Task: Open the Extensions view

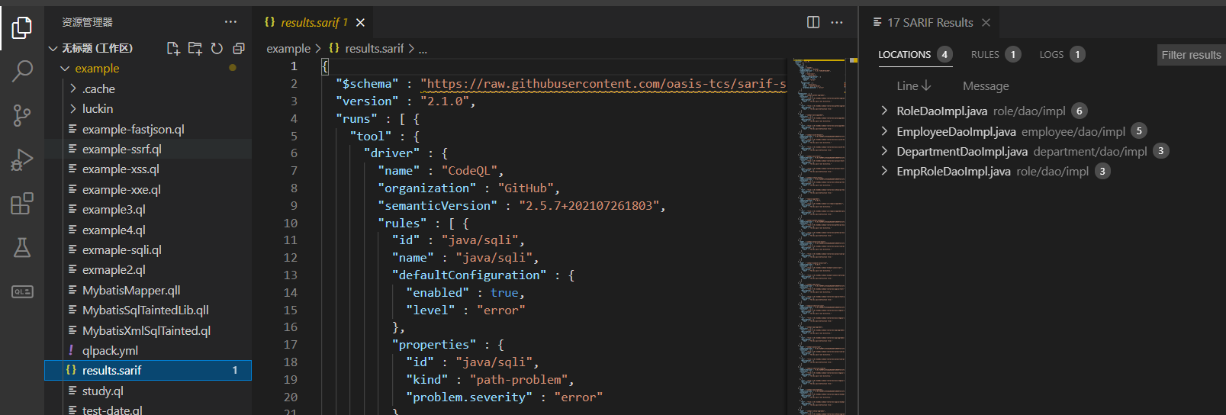Action: coord(22,204)
